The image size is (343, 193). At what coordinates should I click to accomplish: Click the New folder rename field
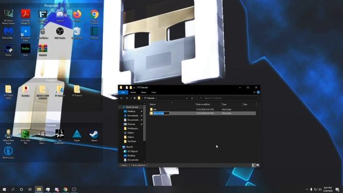pyautogui.click(x=161, y=113)
